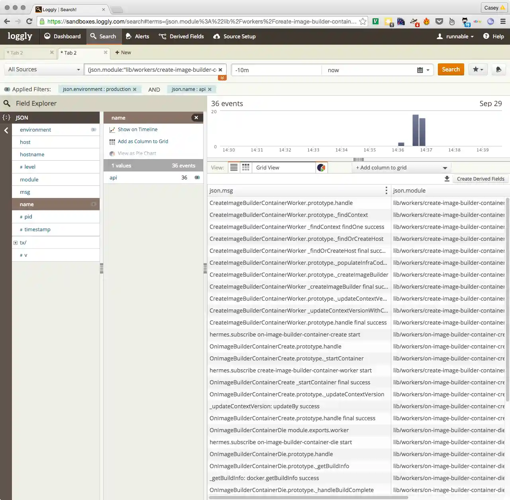The width and height of the screenshot is (510, 500).
Task: Click the download results icon
Action: [447, 179]
